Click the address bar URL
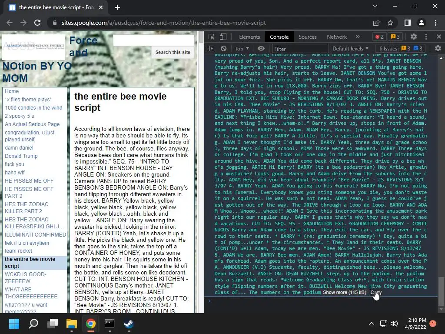The image size is (445, 334). pyautogui.click(x=163, y=23)
